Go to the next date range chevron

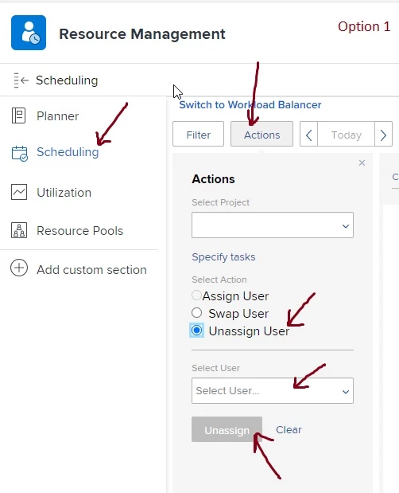pyautogui.click(x=383, y=135)
